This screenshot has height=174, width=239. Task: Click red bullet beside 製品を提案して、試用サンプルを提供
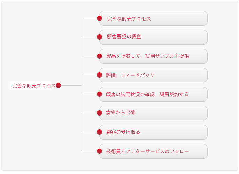point(99,56)
